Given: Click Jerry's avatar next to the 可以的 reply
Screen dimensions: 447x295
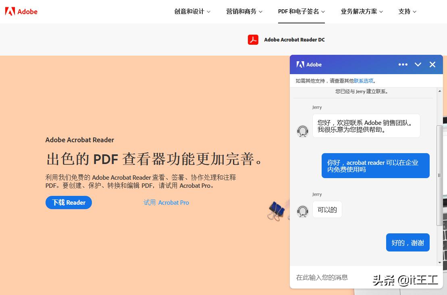Looking at the screenshot, I should [x=303, y=212].
